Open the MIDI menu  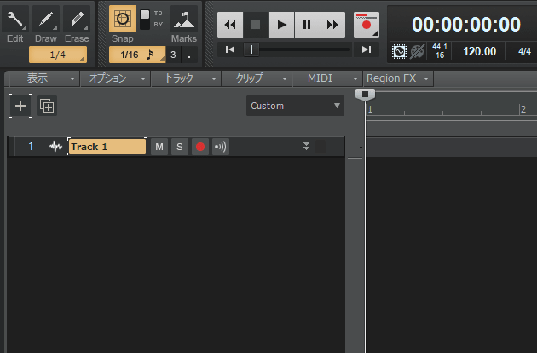(328, 78)
